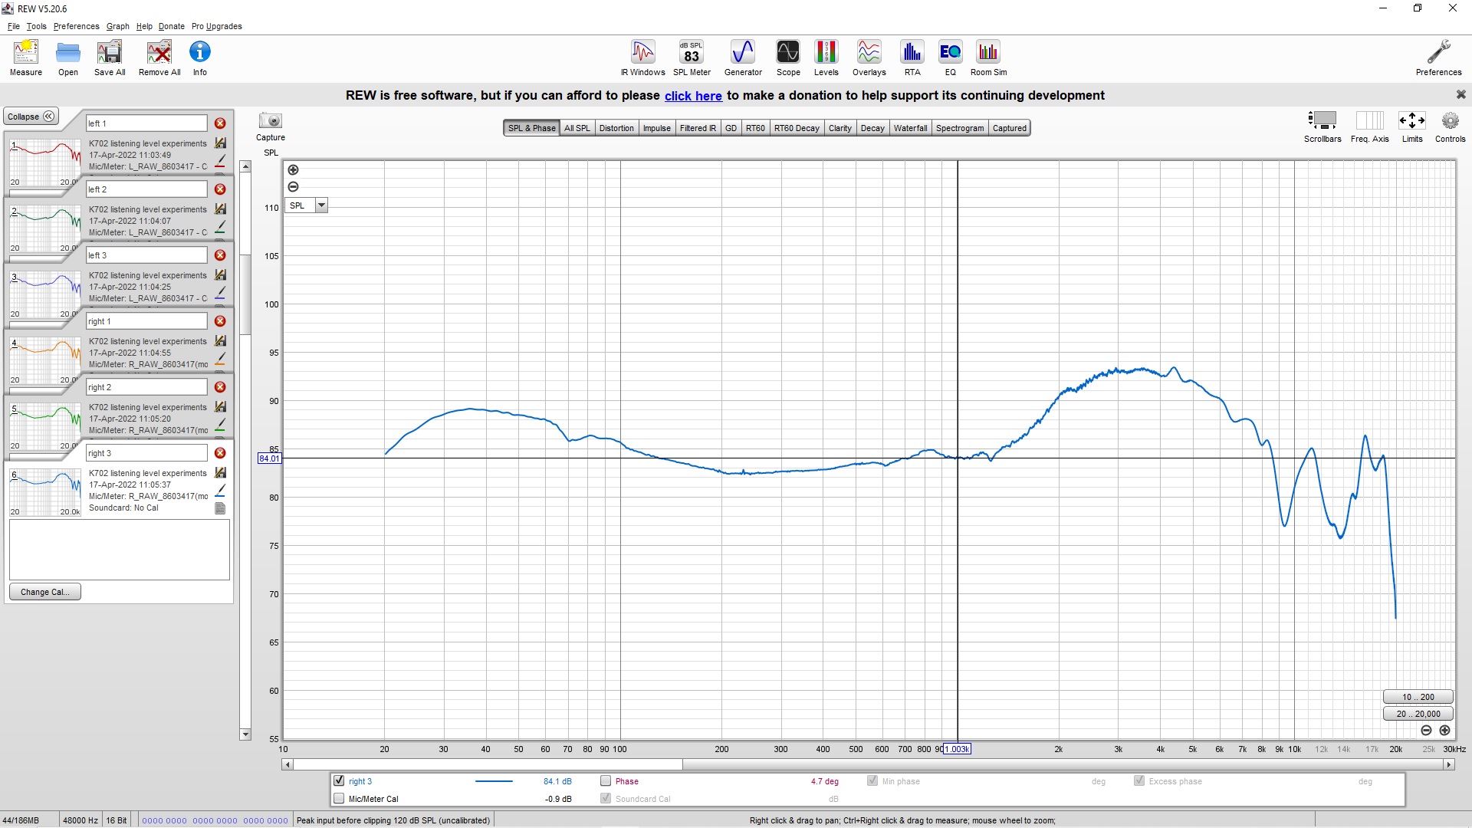This screenshot has width=1472, height=828.
Task: Select the Generator tool
Action: point(743,58)
